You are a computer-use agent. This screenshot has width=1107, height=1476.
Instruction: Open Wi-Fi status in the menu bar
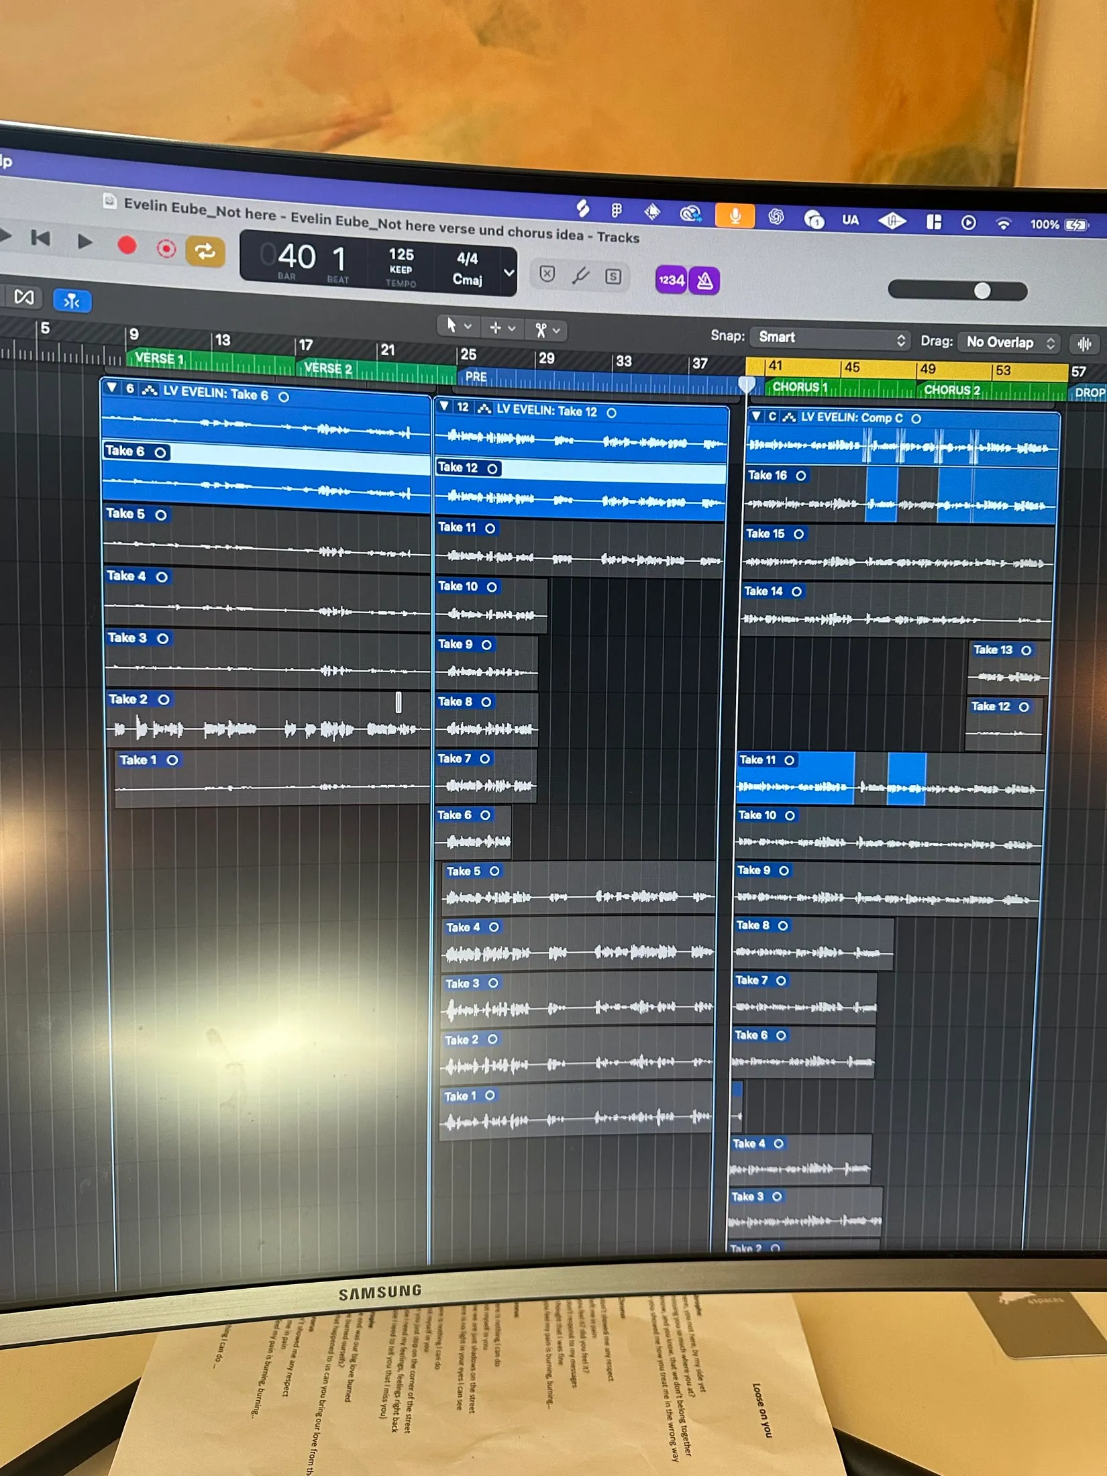pyautogui.click(x=1003, y=223)
